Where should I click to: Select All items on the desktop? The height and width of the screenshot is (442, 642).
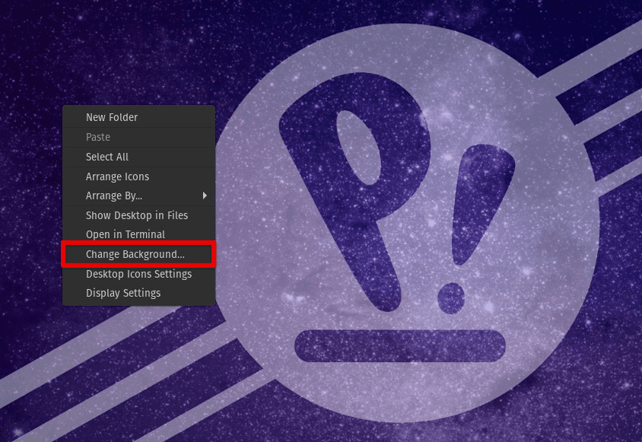109,157
